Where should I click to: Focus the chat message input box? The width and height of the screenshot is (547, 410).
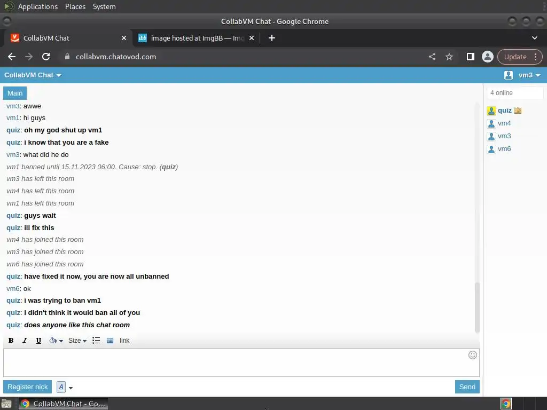click(x=241, y=362)
